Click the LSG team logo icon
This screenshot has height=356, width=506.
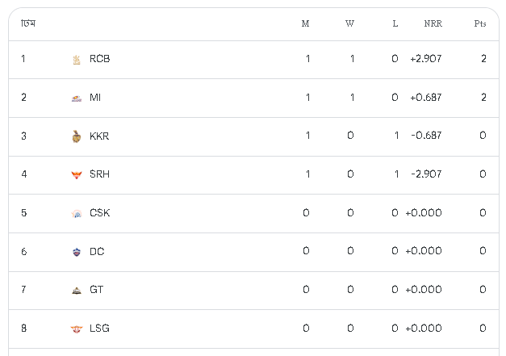(x=77, y=329)
